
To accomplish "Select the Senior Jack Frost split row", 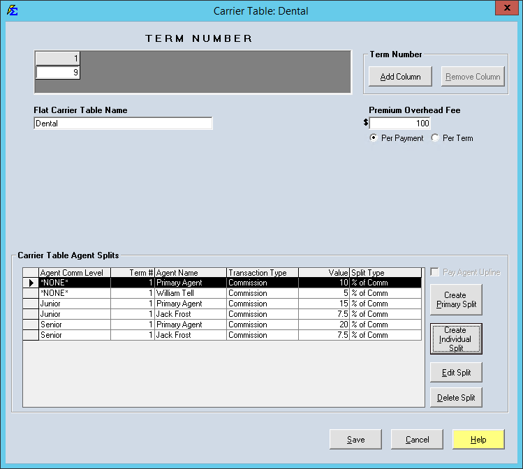I will pyautogui.click(x=189, y=335).
